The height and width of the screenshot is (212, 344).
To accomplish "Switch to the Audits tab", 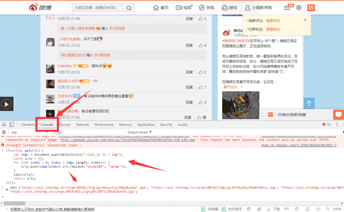I will pyautogui.click(x=183, y=125).
